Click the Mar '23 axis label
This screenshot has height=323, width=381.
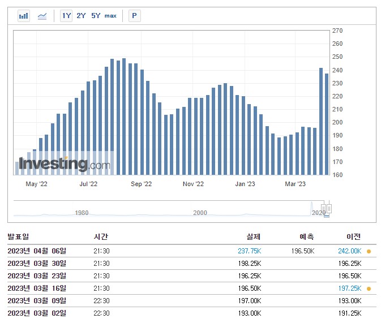tap(295, 184)
